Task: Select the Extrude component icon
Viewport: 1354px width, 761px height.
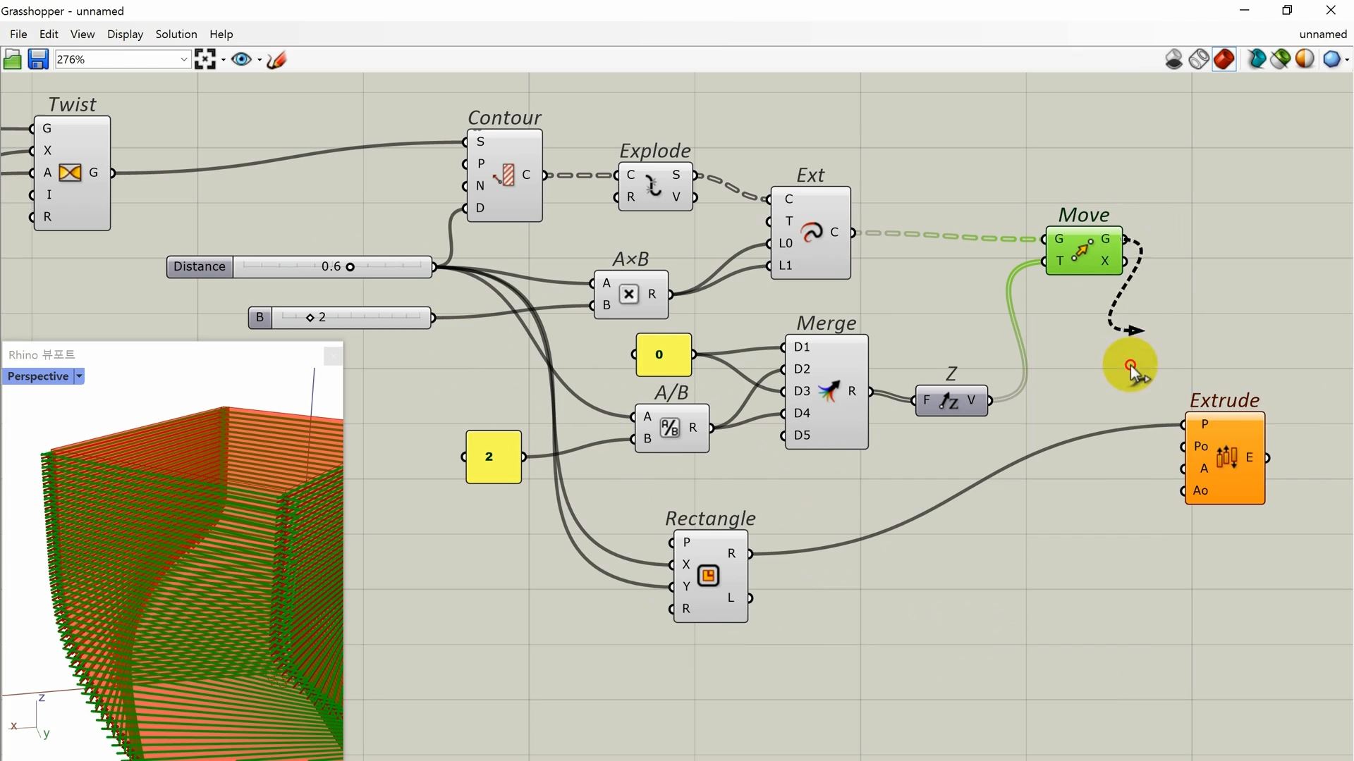Action: pyautogui.click(x=1226, y=457)
